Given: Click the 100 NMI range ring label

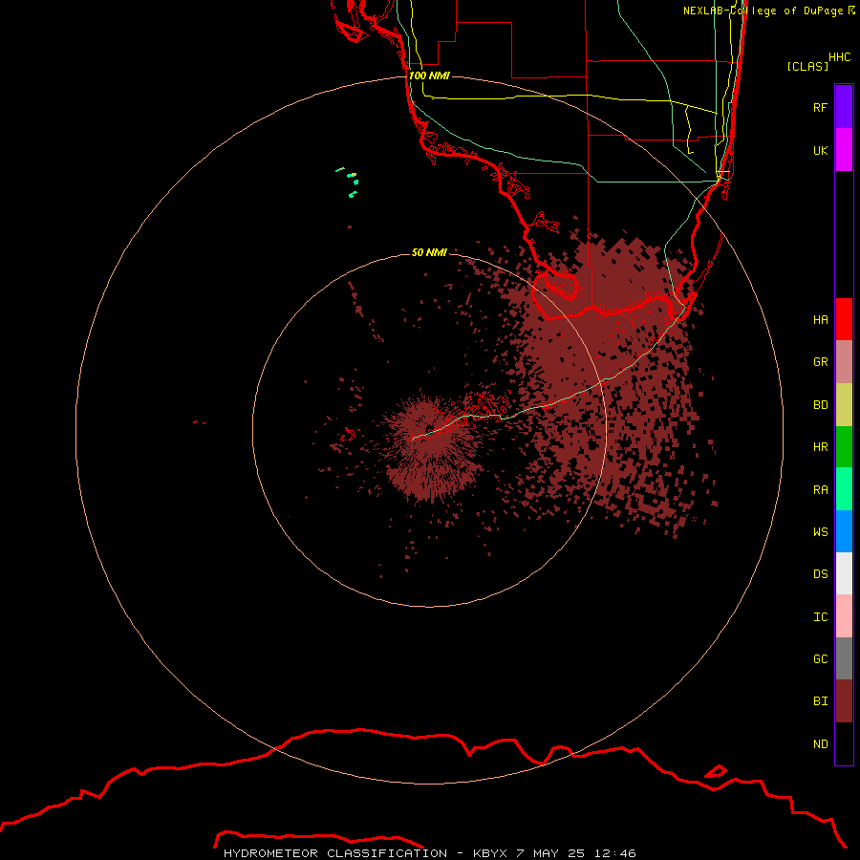Looking at the screenshot, I should (x=429, y=75).
